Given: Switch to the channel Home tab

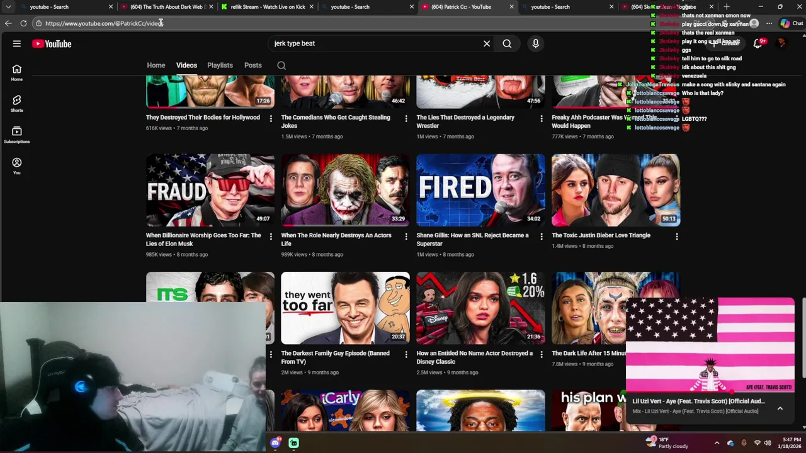Looking at the screenshot, I should click(156, 65).
